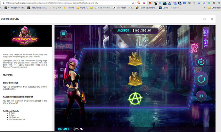Click the green anarchy symbol on the reel
221x132 pixels.
point(135,99)
